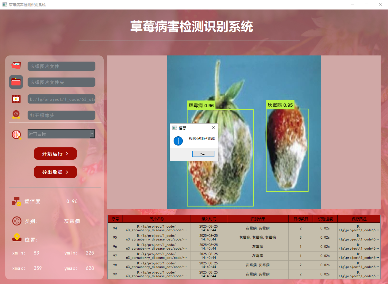Click the 保存路径 column header
The width and height of the screenshot is (388, 284).
(x=359, y=219)
